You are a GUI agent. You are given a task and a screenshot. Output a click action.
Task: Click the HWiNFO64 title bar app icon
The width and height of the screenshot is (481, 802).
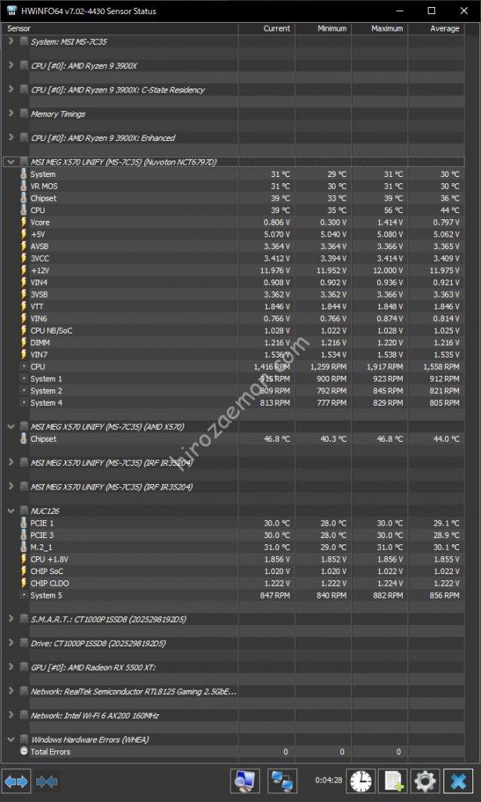[x=12, y=10]
